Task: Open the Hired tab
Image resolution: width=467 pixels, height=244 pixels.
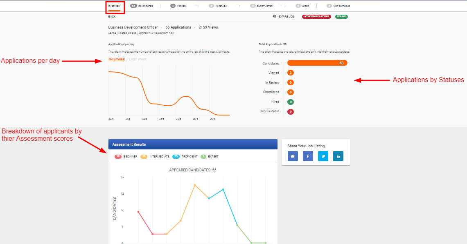Action: coord(302,6)
